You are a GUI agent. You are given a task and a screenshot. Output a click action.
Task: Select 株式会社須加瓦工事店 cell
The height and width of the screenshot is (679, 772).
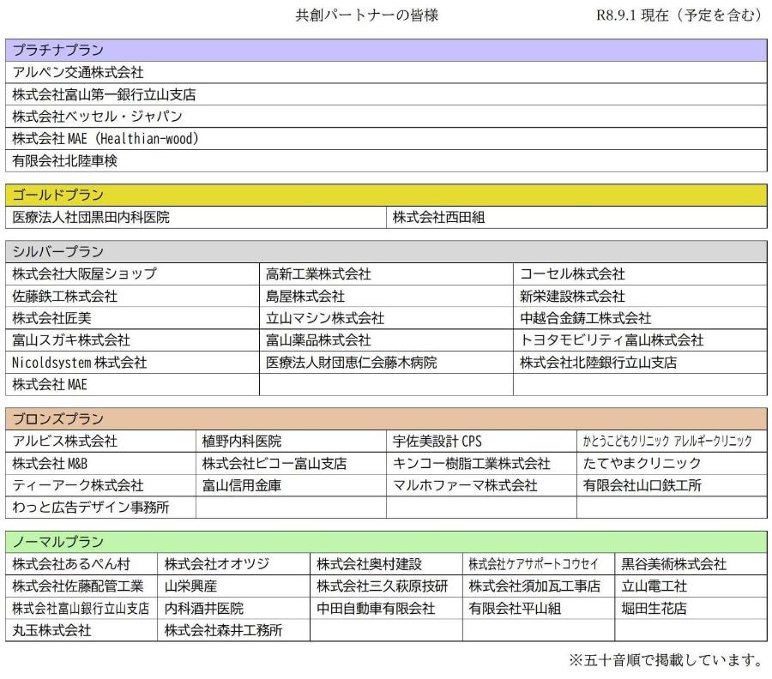pos(539,586)
